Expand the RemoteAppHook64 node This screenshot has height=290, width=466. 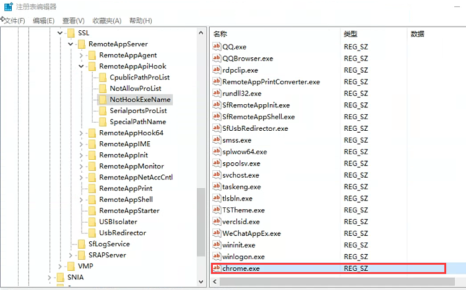[x=81, y=133]
